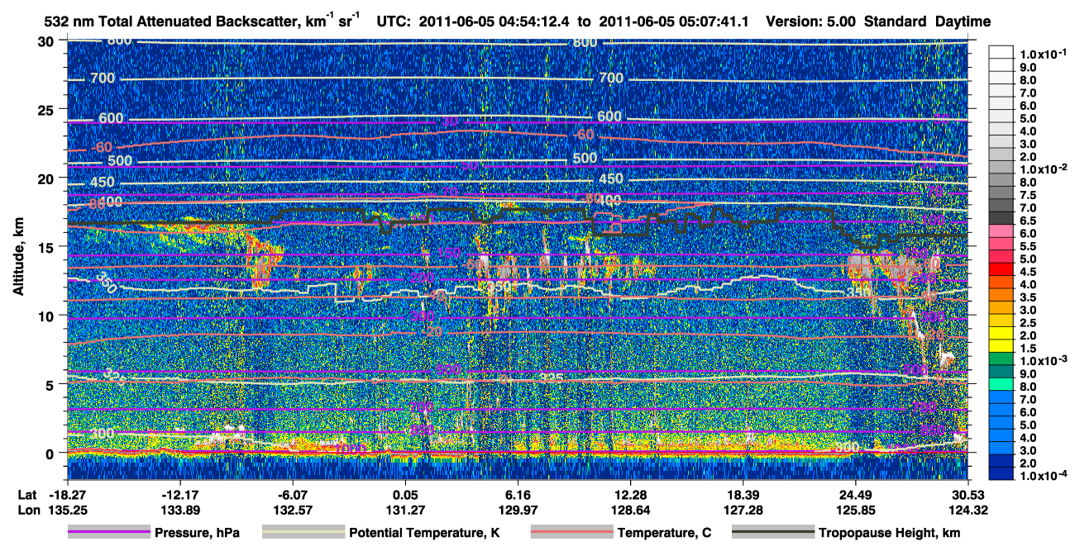
Task: Click the longitude value '135.25'
Action: point(67,510)
